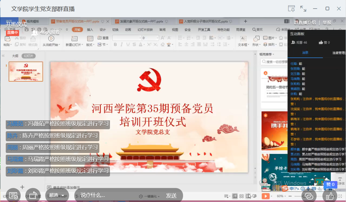
Task: Open the 群直播介绍 link
Action: tap(305, 23)
